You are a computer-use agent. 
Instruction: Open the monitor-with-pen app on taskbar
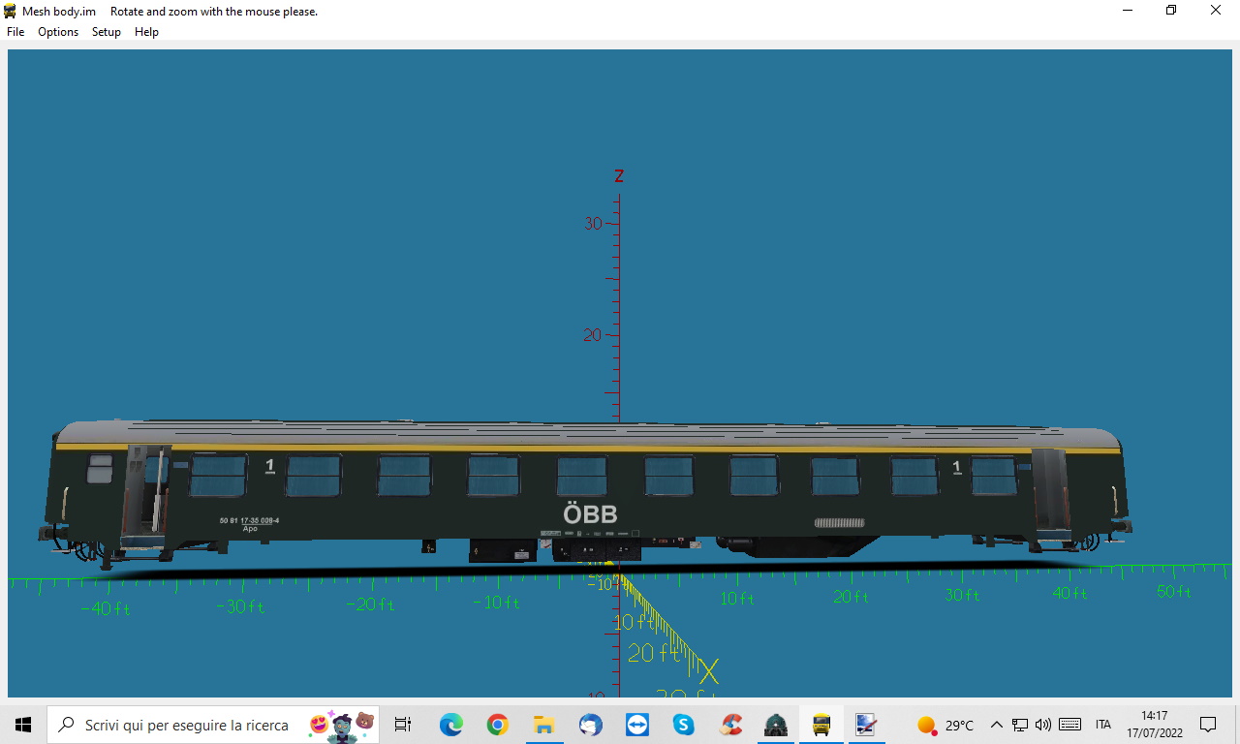pyautogui.click(x=866, y=725)
